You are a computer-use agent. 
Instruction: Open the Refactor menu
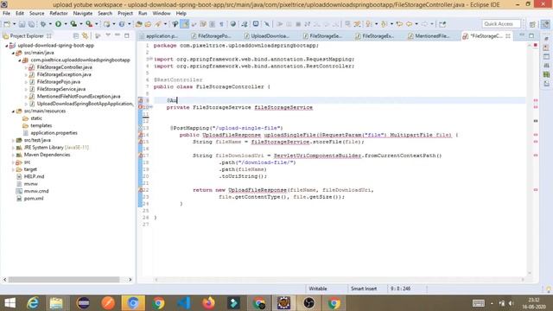59,13
